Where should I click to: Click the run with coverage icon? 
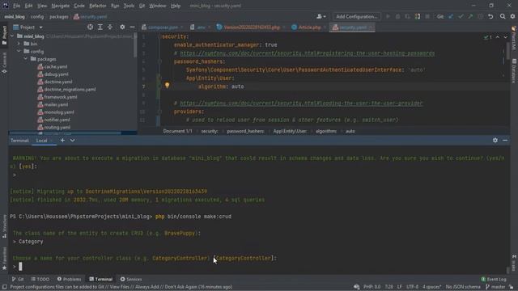408,16
